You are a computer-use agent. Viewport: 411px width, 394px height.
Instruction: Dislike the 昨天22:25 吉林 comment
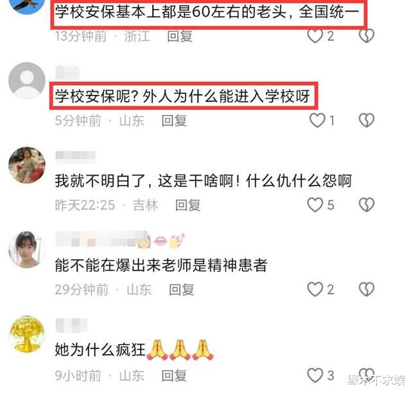[x=367, y=205]
